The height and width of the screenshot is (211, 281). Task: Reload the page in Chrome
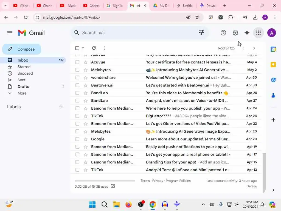(26, 17)
